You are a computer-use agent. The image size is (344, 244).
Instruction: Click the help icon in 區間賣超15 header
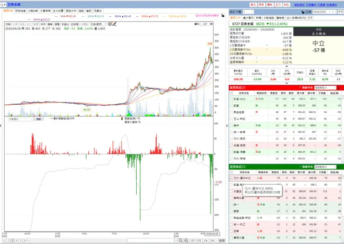(300, 167)
